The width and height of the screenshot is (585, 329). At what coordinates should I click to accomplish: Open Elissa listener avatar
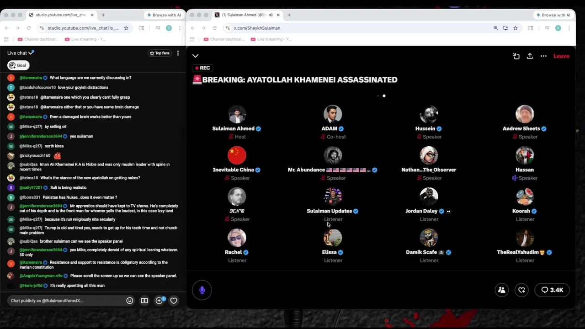click(333, 238)
